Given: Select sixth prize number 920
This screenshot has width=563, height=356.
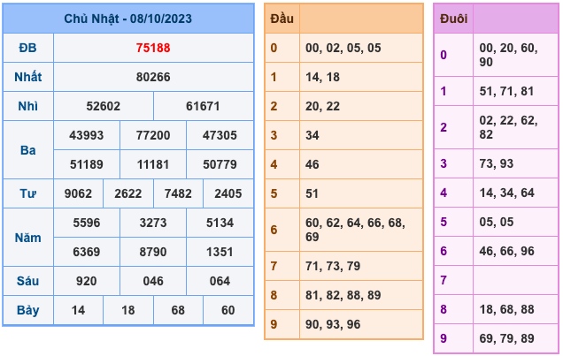Looking at the screenshot, I should [87, 281].
